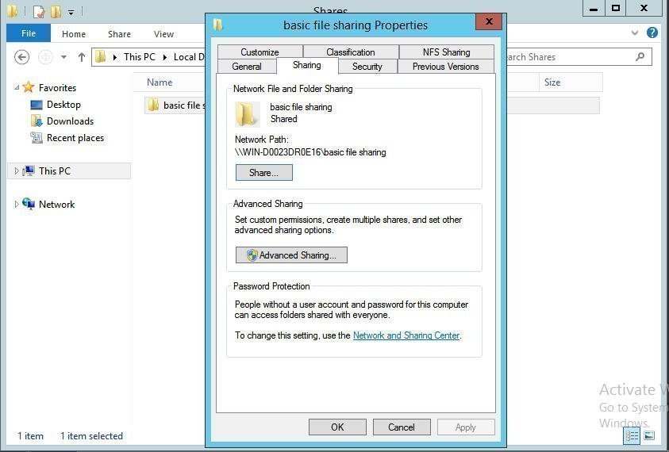The width and height of the screenshot is (669, 452).
Task: Click the Recent places icon
Action: [x=37, y=137]
